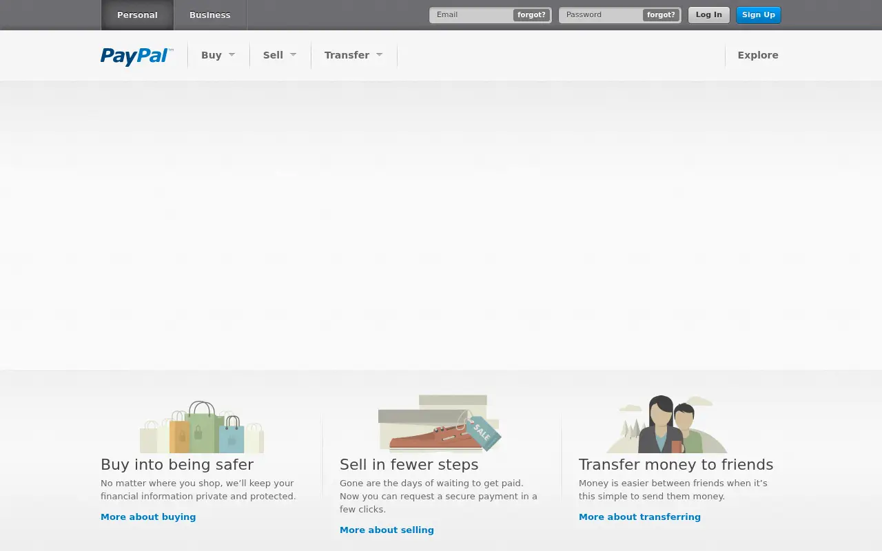
Task: Open the More about selling link
Action: point(387,530)
